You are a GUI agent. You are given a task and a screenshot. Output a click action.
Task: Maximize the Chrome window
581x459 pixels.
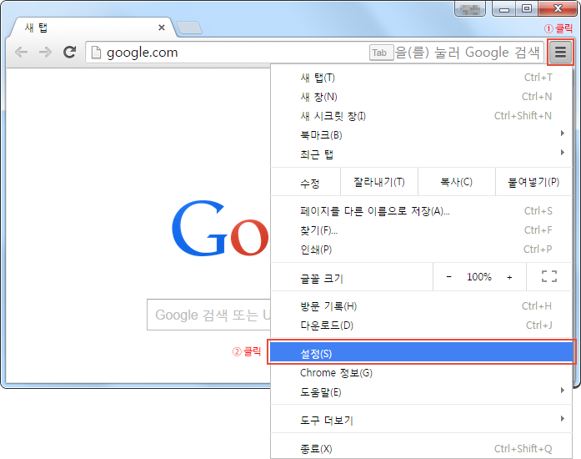pyautogui.click(x=527, y=9)
